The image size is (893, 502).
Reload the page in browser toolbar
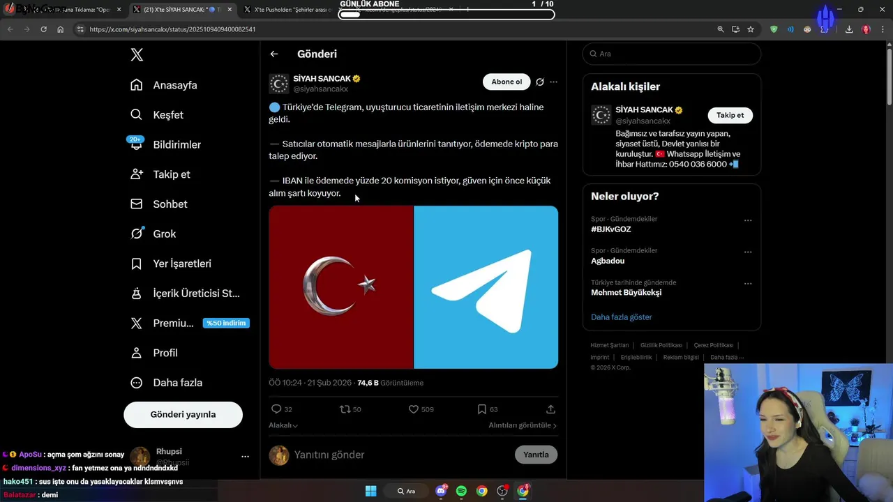(43, 29)
